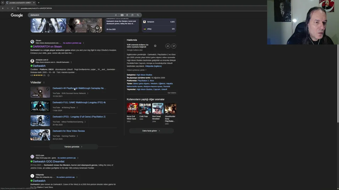Open DARKWATCH on Steam result

[47, 47]
